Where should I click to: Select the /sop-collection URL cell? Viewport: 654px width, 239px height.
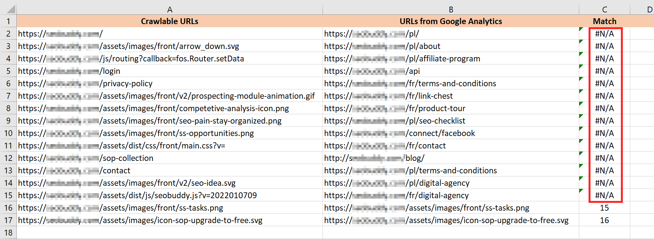pos(169,158)
